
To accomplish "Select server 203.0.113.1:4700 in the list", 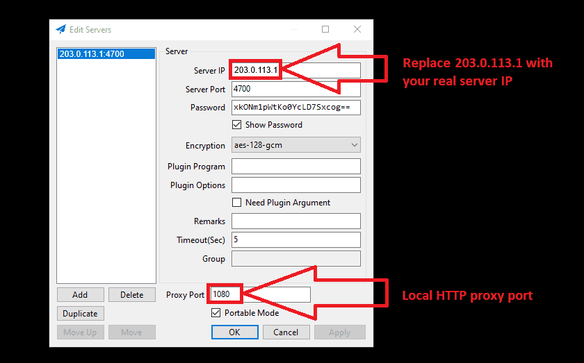I will coord(106,53).
